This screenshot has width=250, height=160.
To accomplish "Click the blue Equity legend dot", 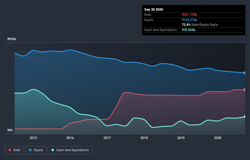I will tap(30, 150).
